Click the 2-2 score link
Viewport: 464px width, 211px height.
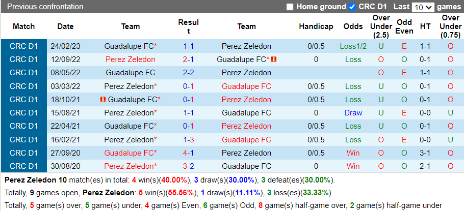(188, 73)
